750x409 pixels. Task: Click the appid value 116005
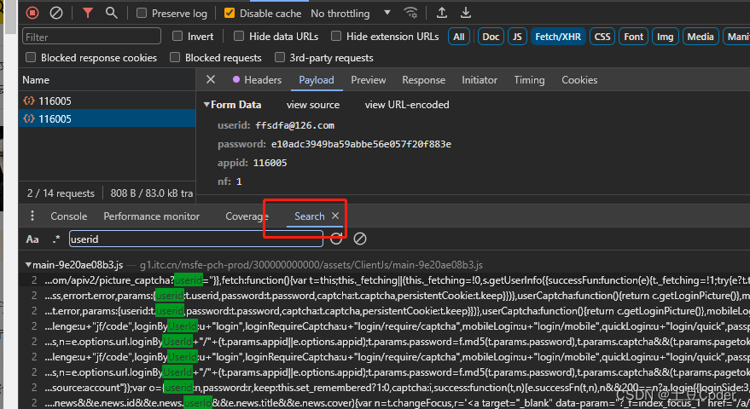(270, 163)
